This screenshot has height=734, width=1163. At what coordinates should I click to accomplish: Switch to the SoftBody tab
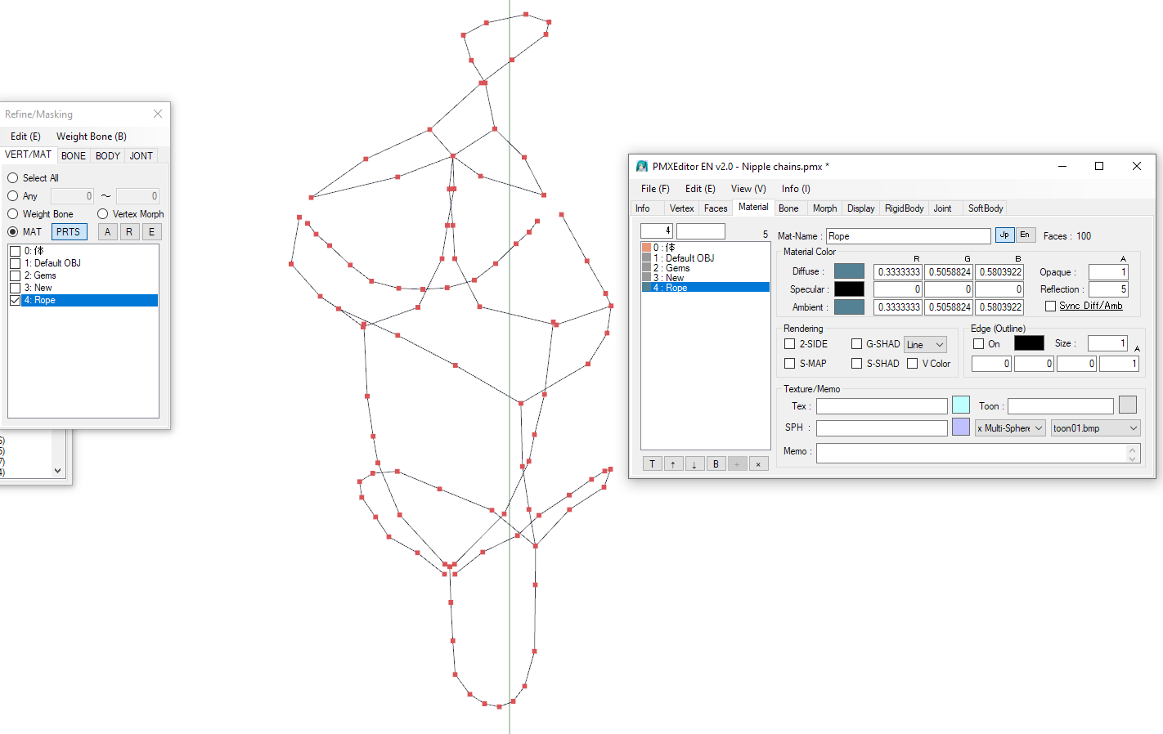tap(986, 208)
